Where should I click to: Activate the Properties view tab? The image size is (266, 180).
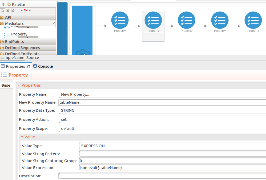coord(15,66)
